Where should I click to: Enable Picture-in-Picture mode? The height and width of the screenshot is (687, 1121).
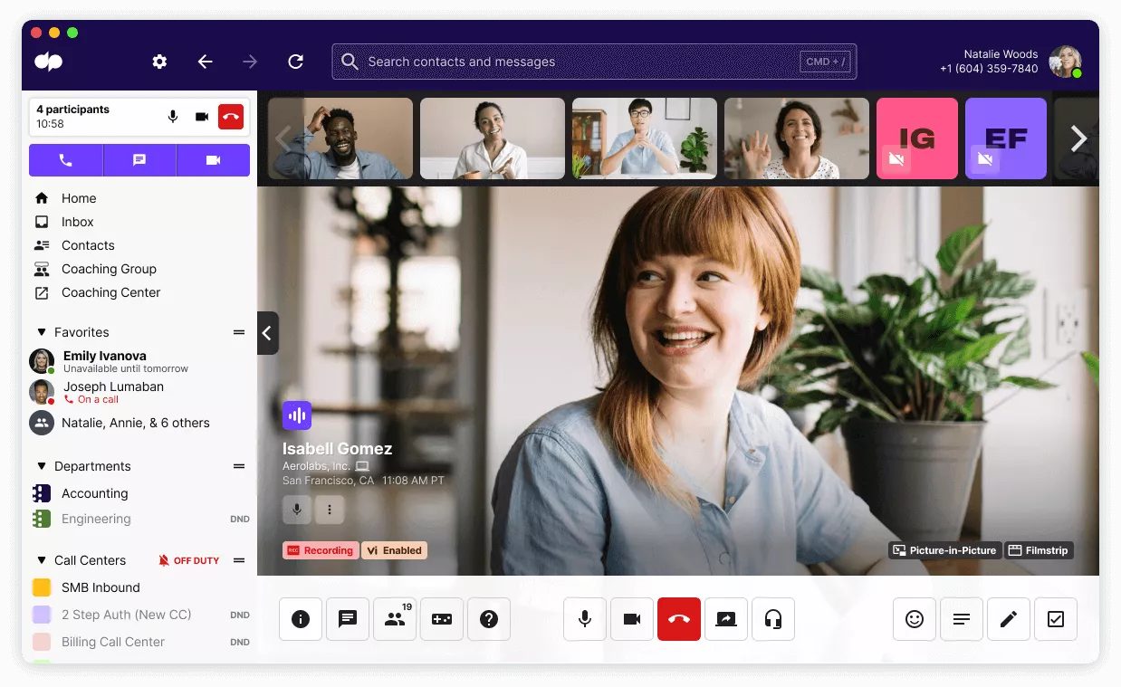click(944, 550)
